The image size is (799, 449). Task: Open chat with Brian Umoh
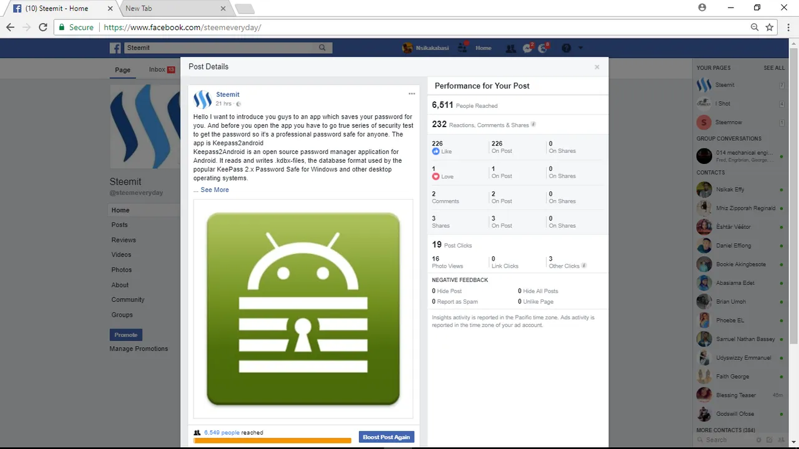tap(741, 302)
